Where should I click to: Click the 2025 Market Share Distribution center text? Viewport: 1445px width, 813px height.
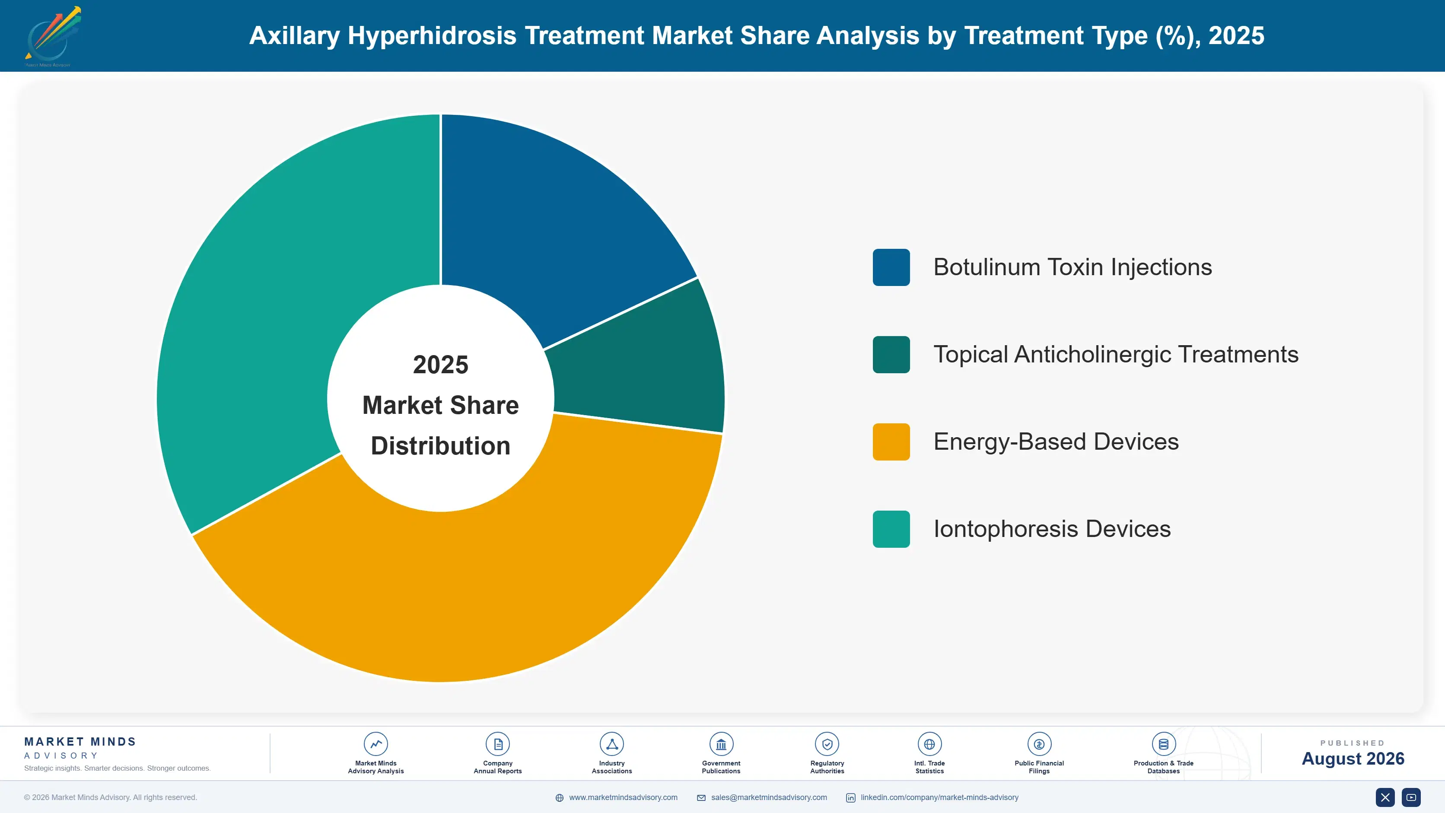coord(440,405)
